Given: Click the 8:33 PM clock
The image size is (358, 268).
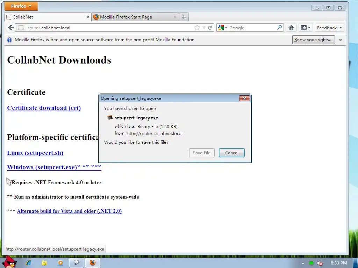Looking at the screenshot, I should click(339, 263).
